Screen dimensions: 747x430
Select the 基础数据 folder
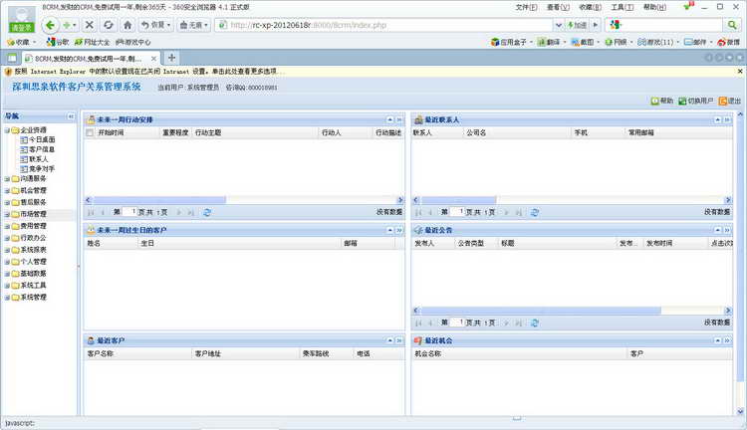(x=33, y=274)
